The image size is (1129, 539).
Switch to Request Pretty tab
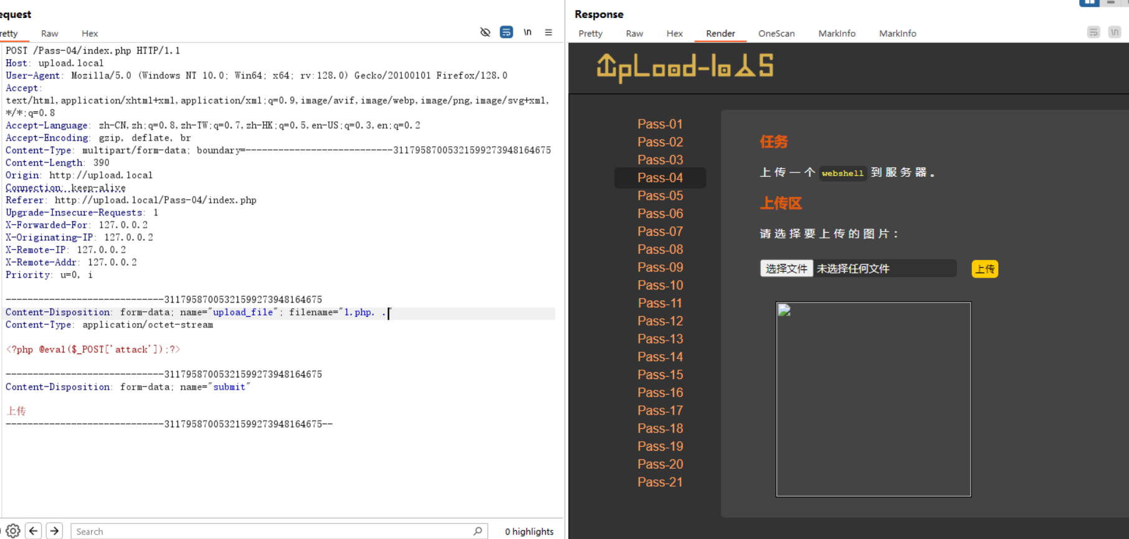click(9, 34)
